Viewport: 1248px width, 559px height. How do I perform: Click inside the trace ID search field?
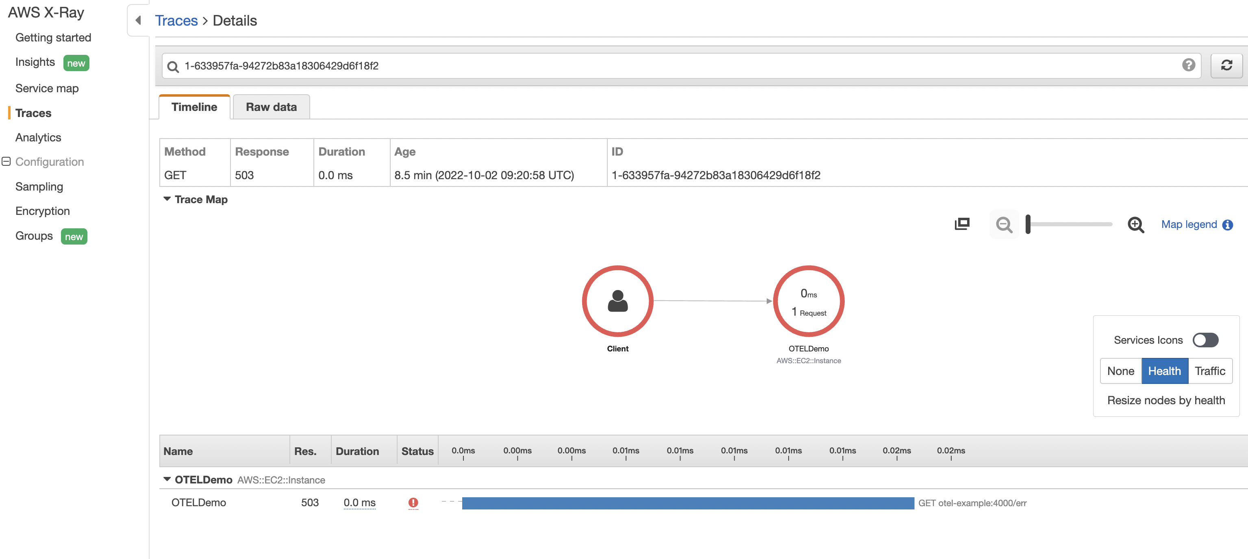(581, 66)
